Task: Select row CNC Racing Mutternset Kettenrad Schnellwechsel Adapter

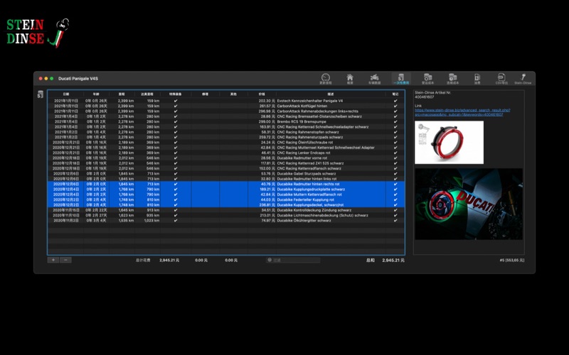Action: click(x=226, y=148)
